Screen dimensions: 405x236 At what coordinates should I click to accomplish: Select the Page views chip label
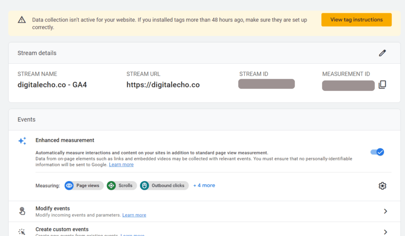click(88, 186)
